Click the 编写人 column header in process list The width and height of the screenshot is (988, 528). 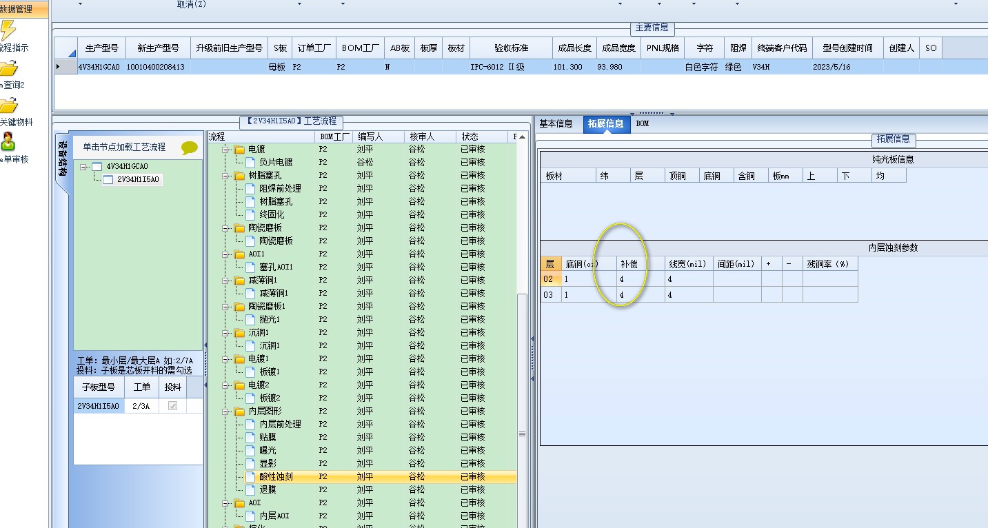pos(380,136)
